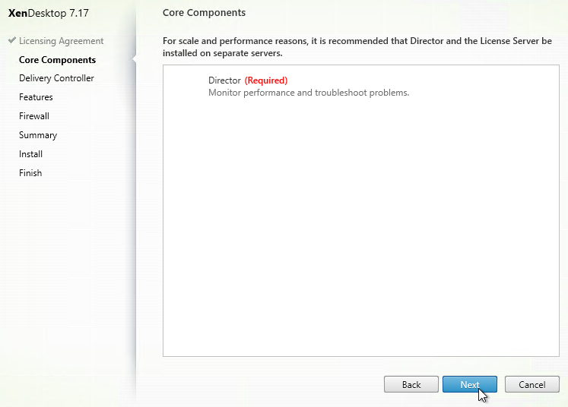Open the Licensing Agreement step
Image resolution: width=568 pixels, height=407 pixels.
click(62, 41)
